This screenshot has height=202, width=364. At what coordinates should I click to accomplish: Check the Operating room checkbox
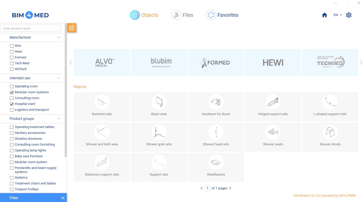pyautogui.click(x=11, y=86)
